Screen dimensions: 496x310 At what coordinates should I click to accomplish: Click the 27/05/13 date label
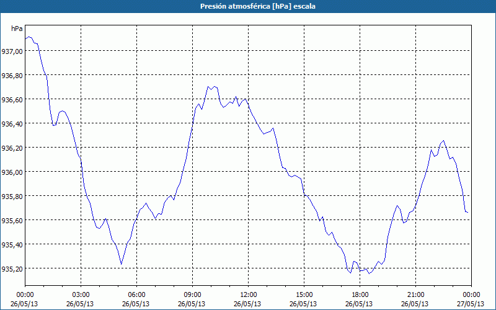tap(471, 304)
